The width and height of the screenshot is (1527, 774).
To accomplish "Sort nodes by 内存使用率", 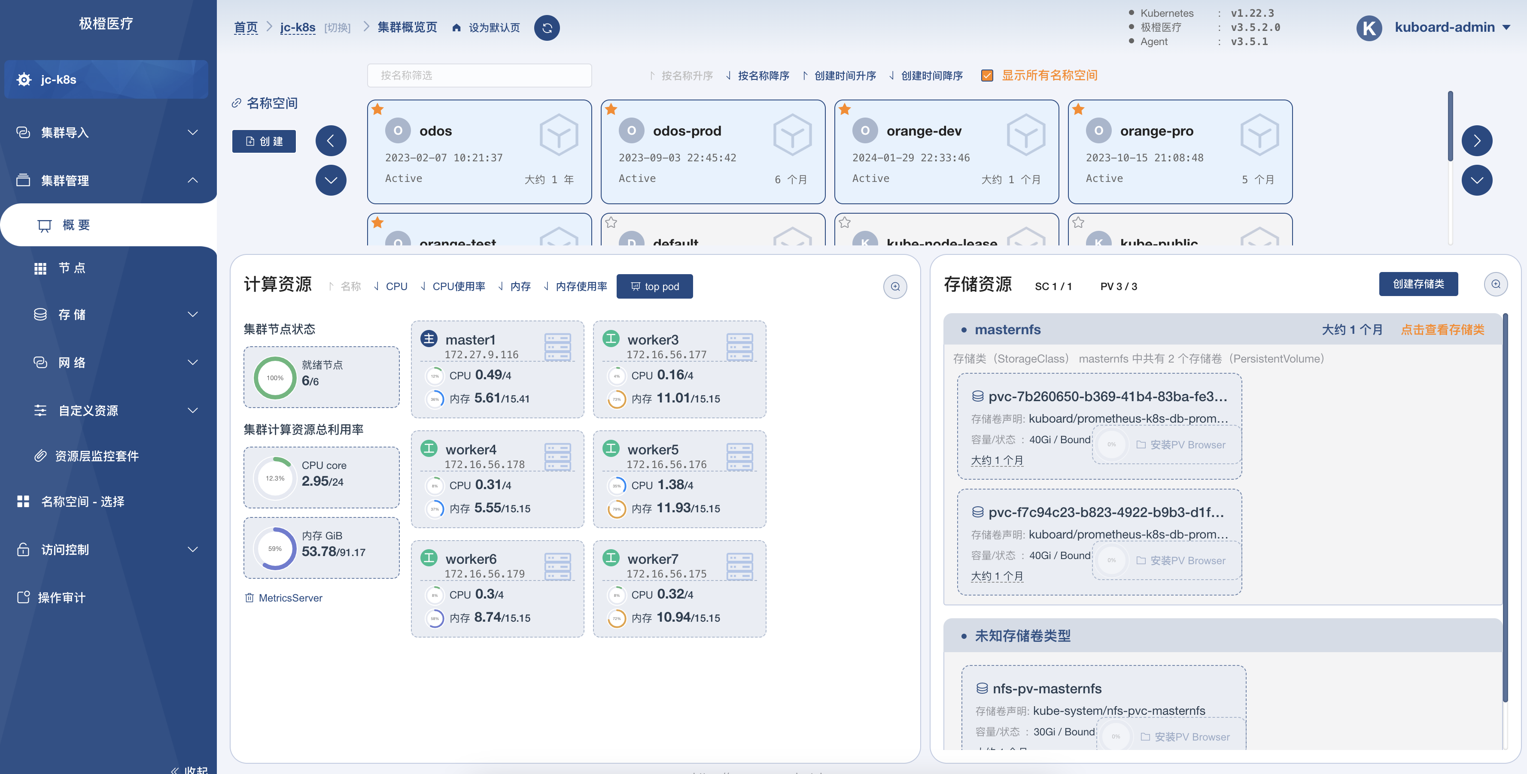I will [x=575, y=286].
